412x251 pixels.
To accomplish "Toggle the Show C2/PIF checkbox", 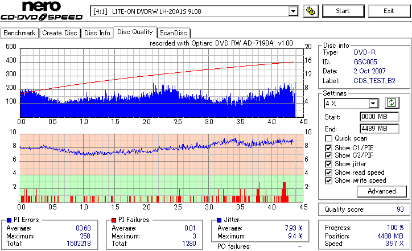I will point(328,155).
